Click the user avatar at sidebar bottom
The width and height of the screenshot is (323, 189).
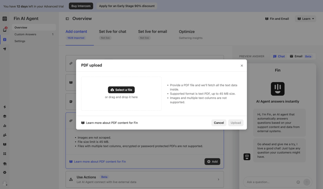click(x=5, y=183)
